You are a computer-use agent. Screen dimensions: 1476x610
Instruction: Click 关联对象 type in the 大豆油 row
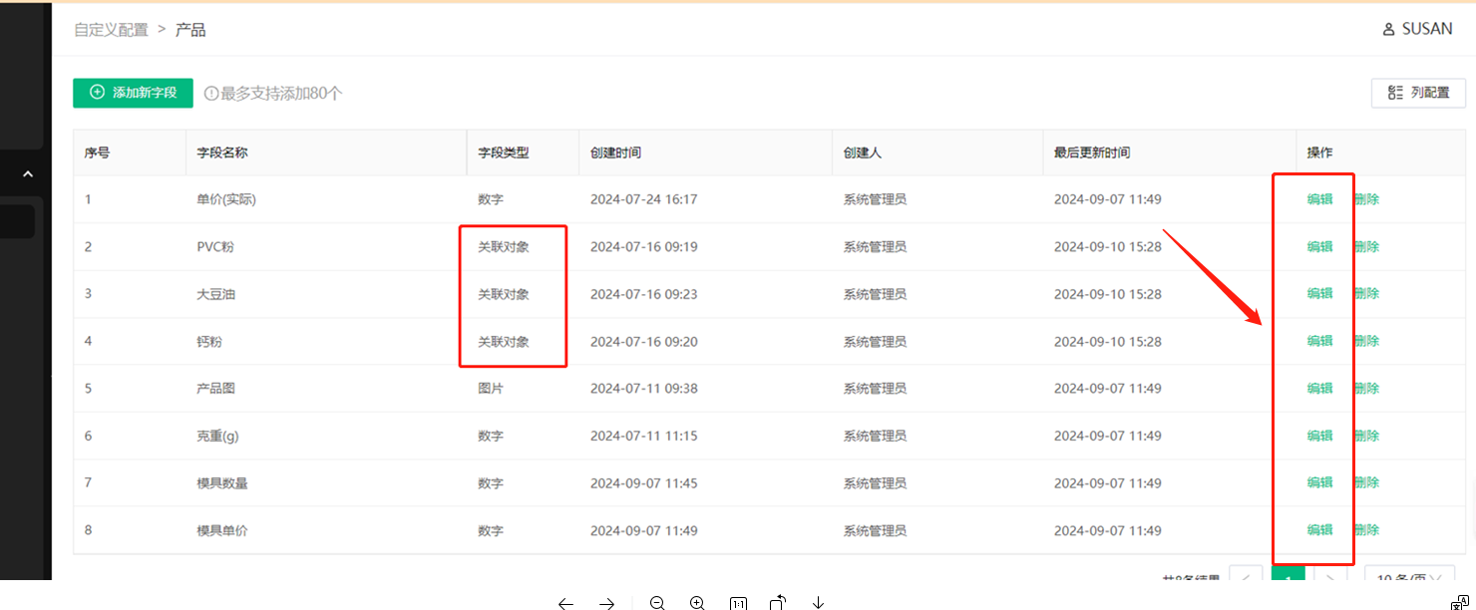(x=504, y=294)
